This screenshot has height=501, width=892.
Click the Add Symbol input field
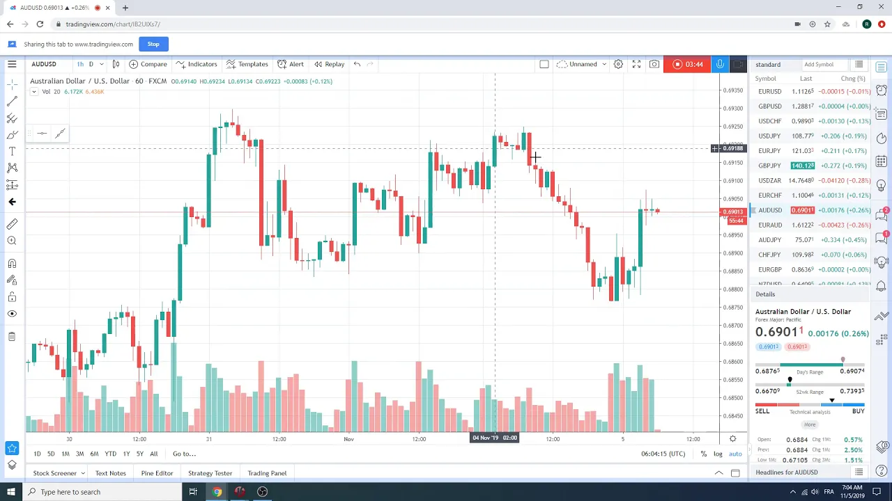(x=826, y=65)
